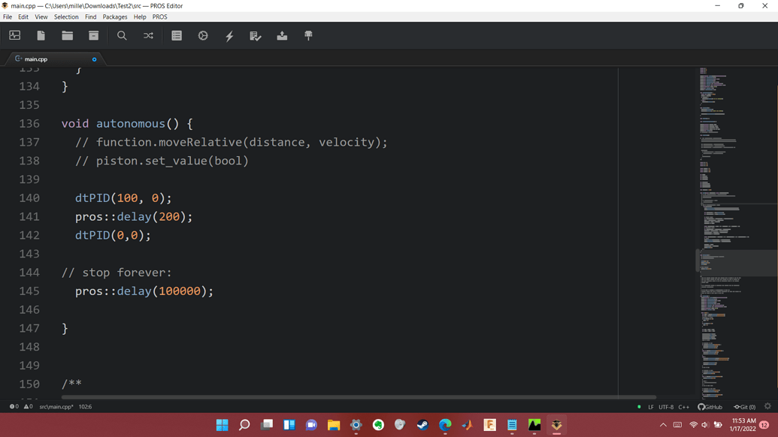
Task: Open the list command palette toolbar icon
Action: pos(177,35)
